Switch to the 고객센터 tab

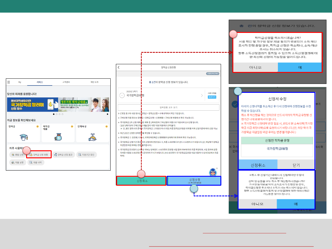click(x=66, y=82)
